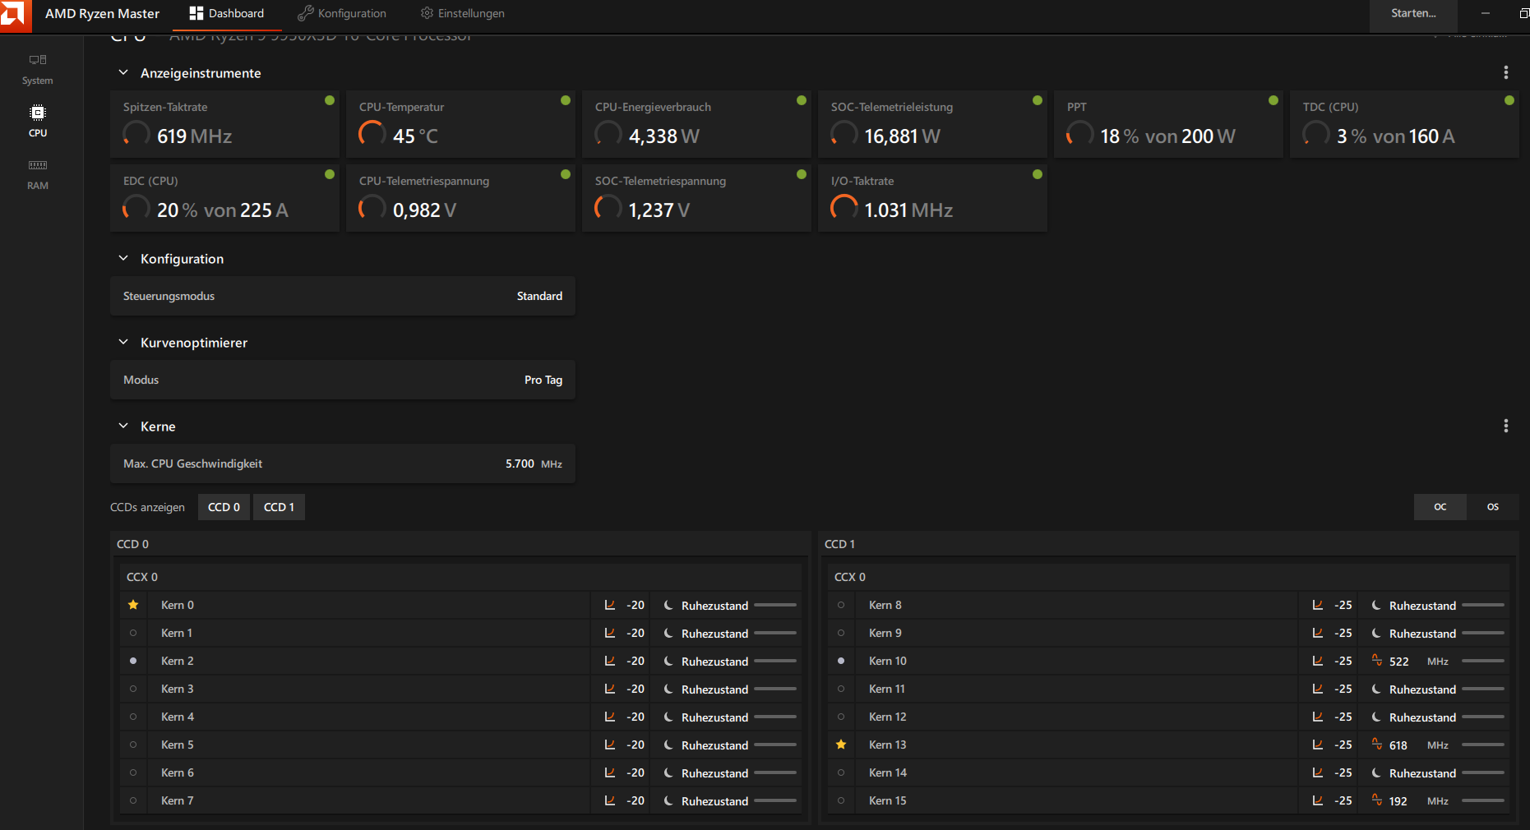The height and width of the screenshot is (830, 1530).
Task: Collapse the Anzeigeinstrumente section
Action: tap(123, 72)
